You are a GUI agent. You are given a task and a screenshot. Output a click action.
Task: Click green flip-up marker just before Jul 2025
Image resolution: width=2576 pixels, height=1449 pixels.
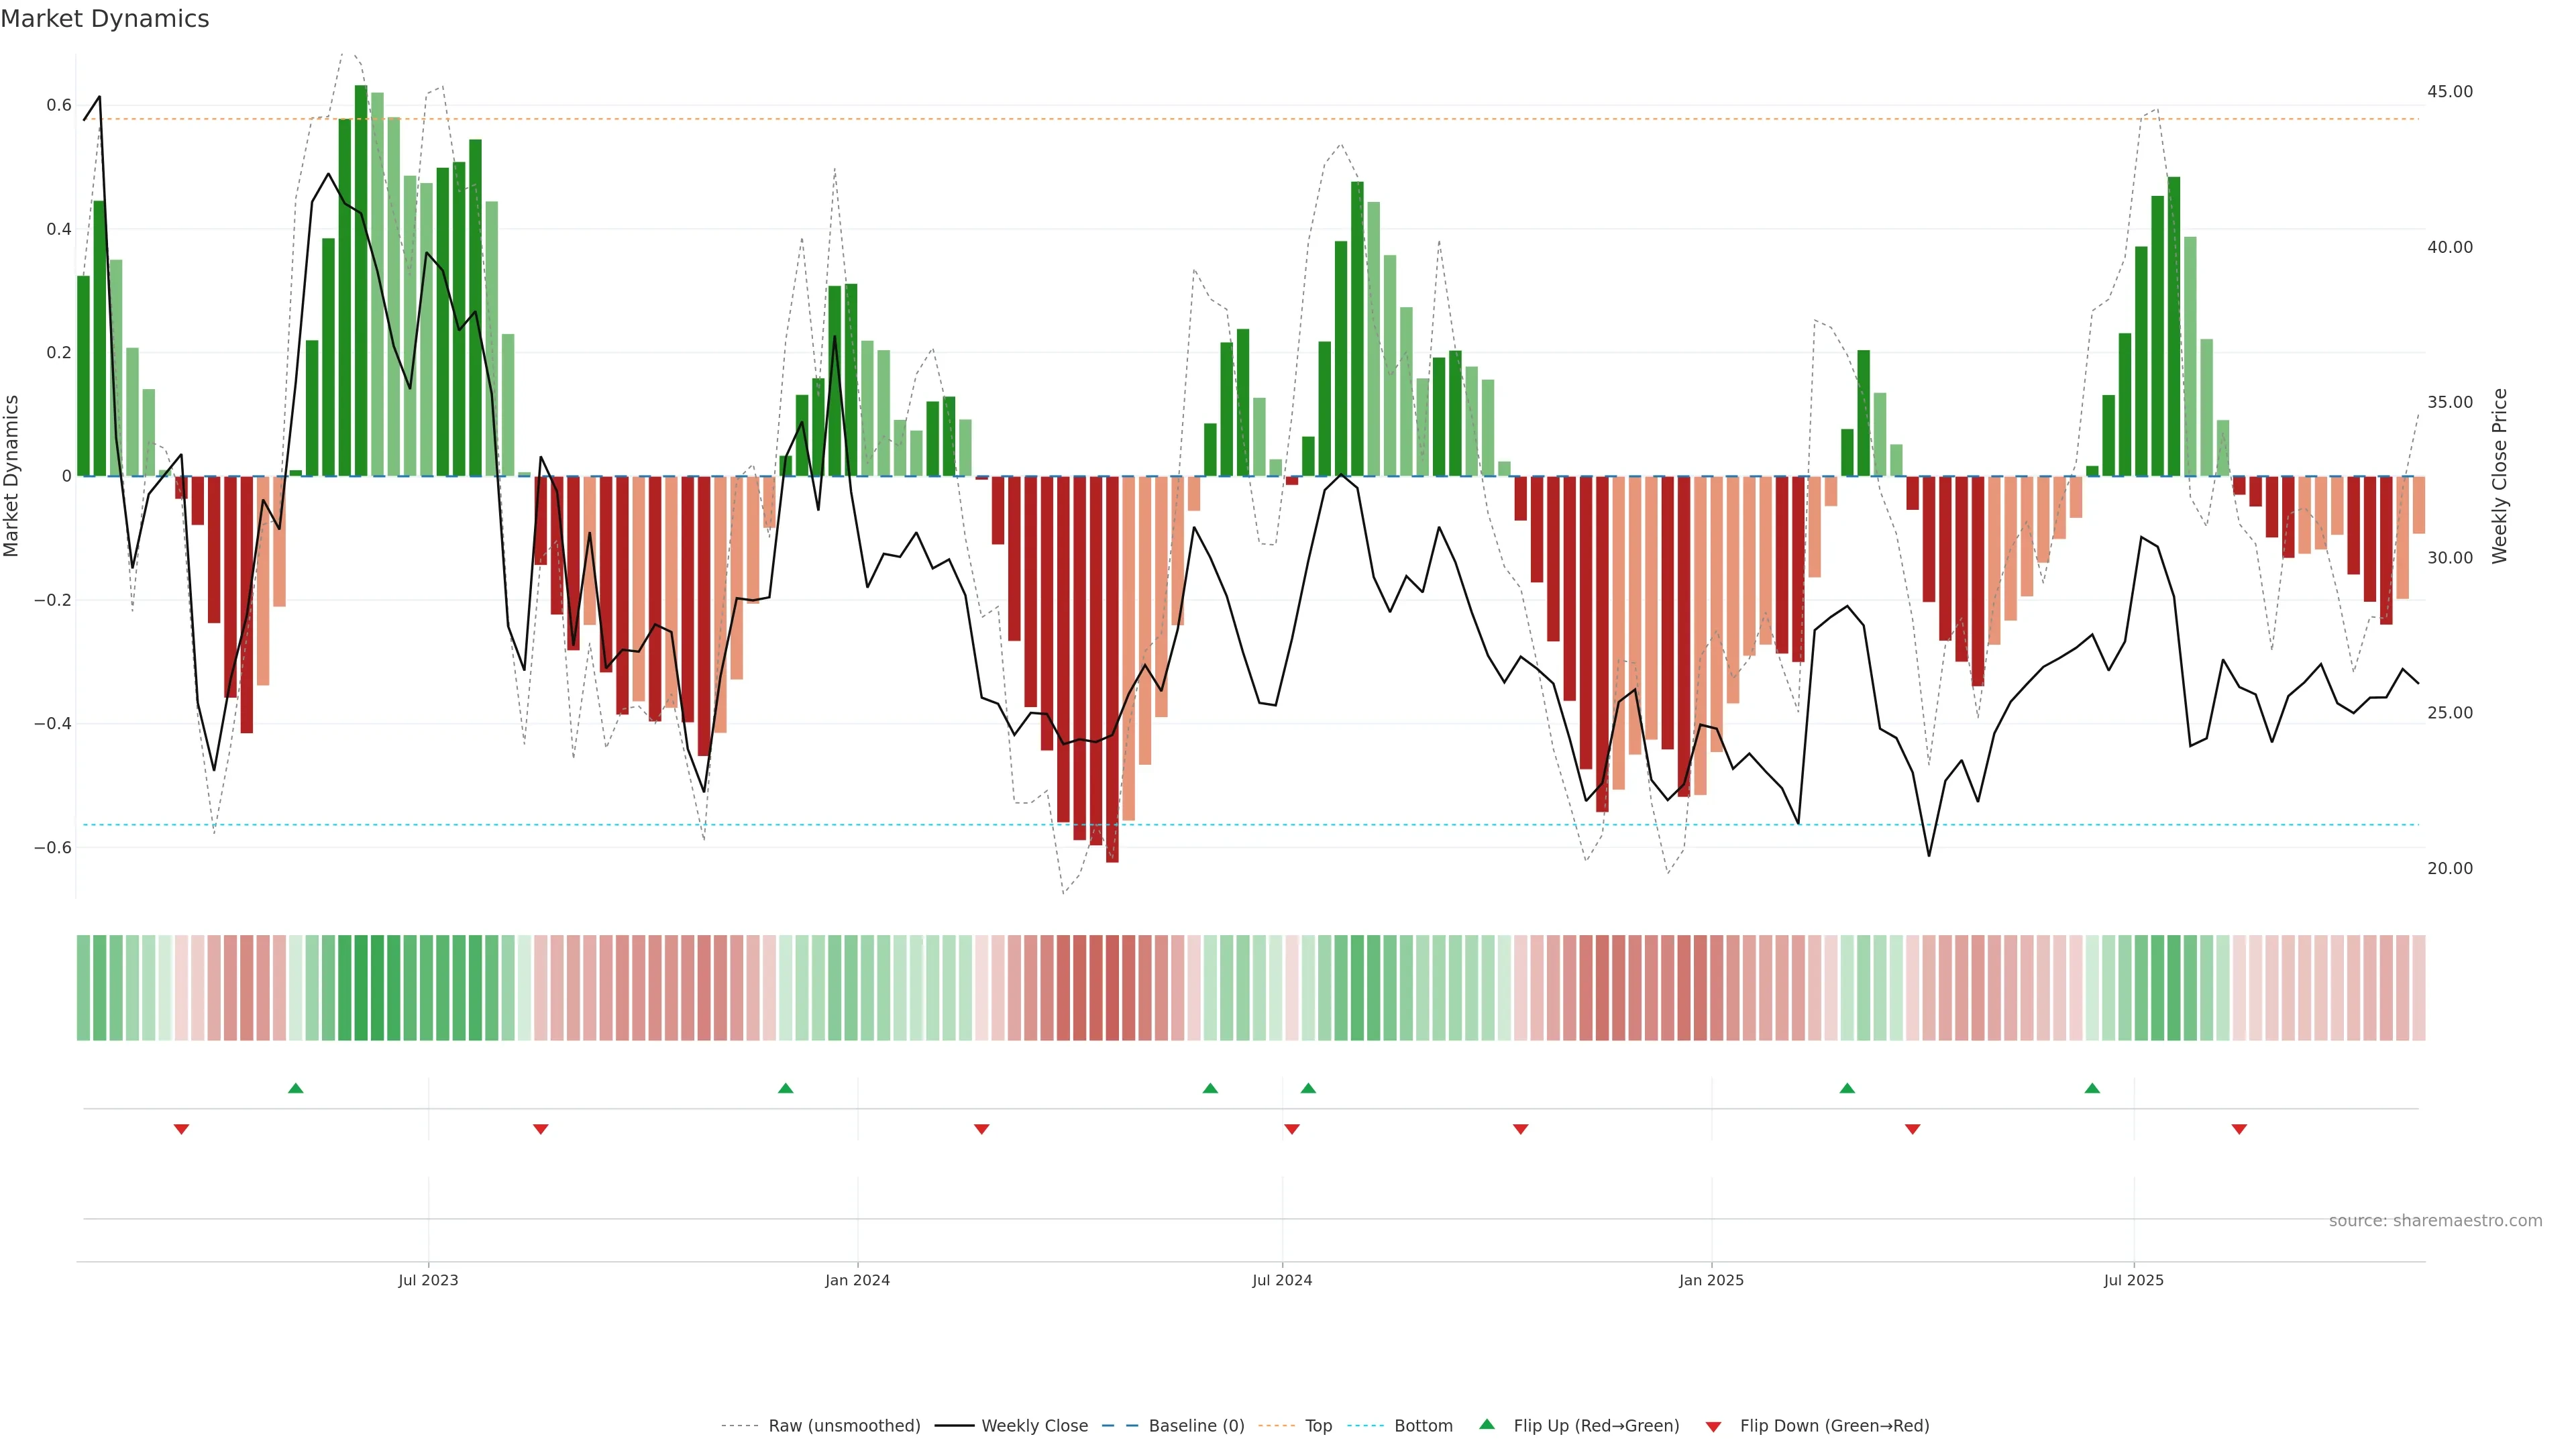pyautogui.click(x=2092, y=1088)
